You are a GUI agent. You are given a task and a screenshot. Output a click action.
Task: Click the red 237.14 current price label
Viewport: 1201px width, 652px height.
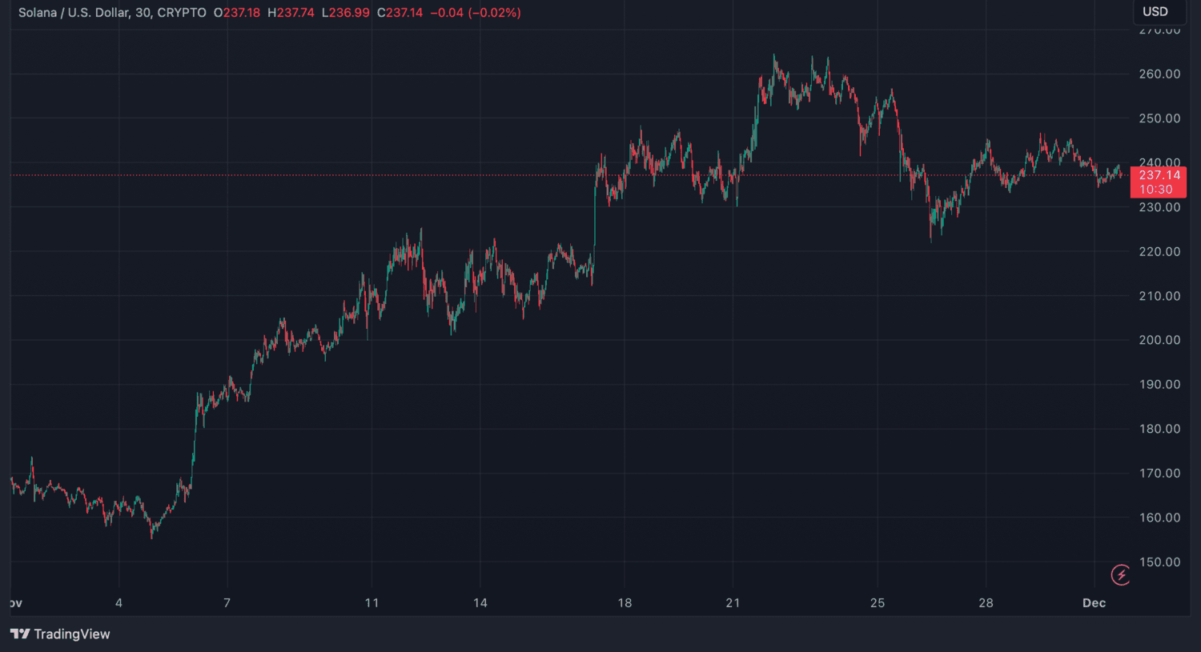(x=1159, y=175)
